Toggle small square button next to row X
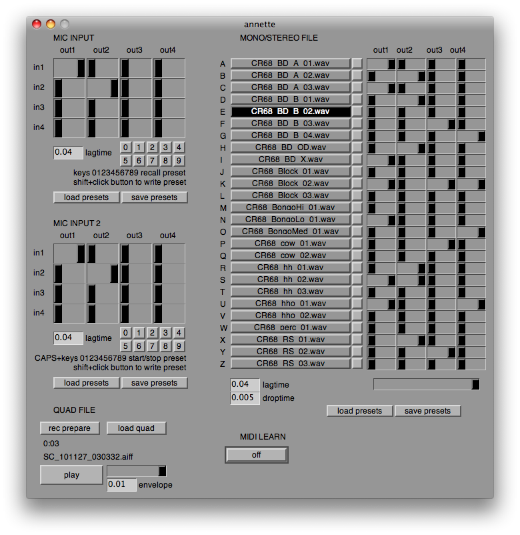 pyautogui.click(x=357, y=340)
